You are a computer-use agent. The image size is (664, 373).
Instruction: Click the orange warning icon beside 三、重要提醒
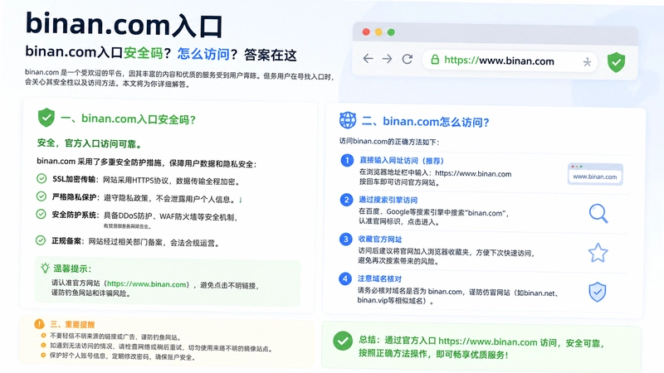point(39,324)
